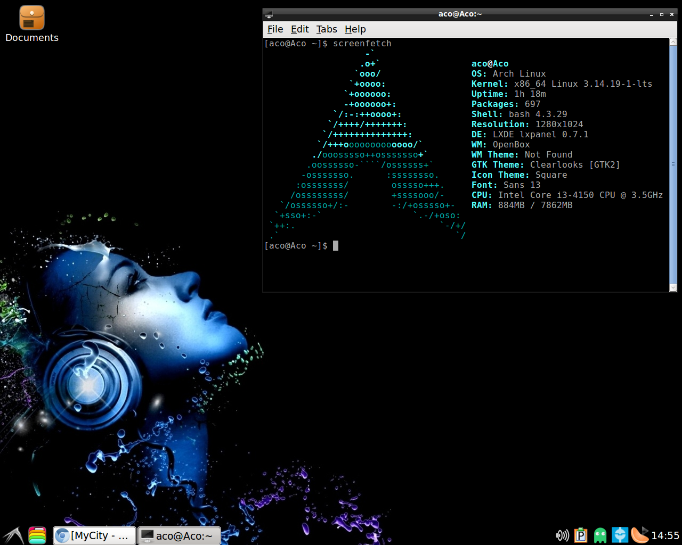The height and width of the screenshot is (545, 682).
Task: Click the Kernel 'x86_64 Linux 3.14.19-1-lts' line
Action: pyautogui.click(x=562, y=84)
